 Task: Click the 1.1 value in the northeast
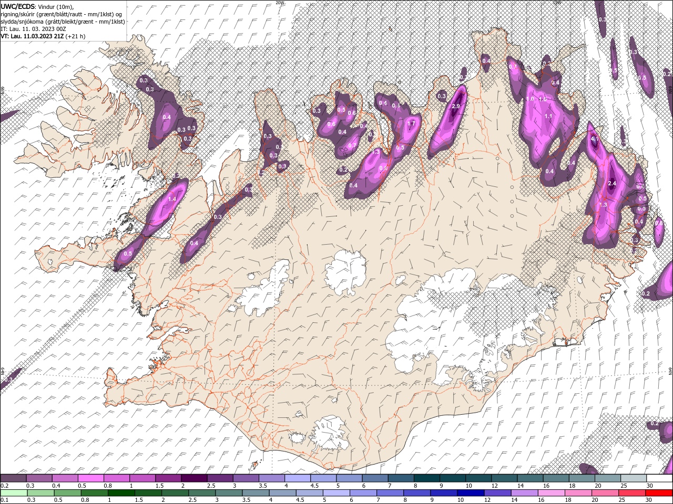tap(548, 116)
